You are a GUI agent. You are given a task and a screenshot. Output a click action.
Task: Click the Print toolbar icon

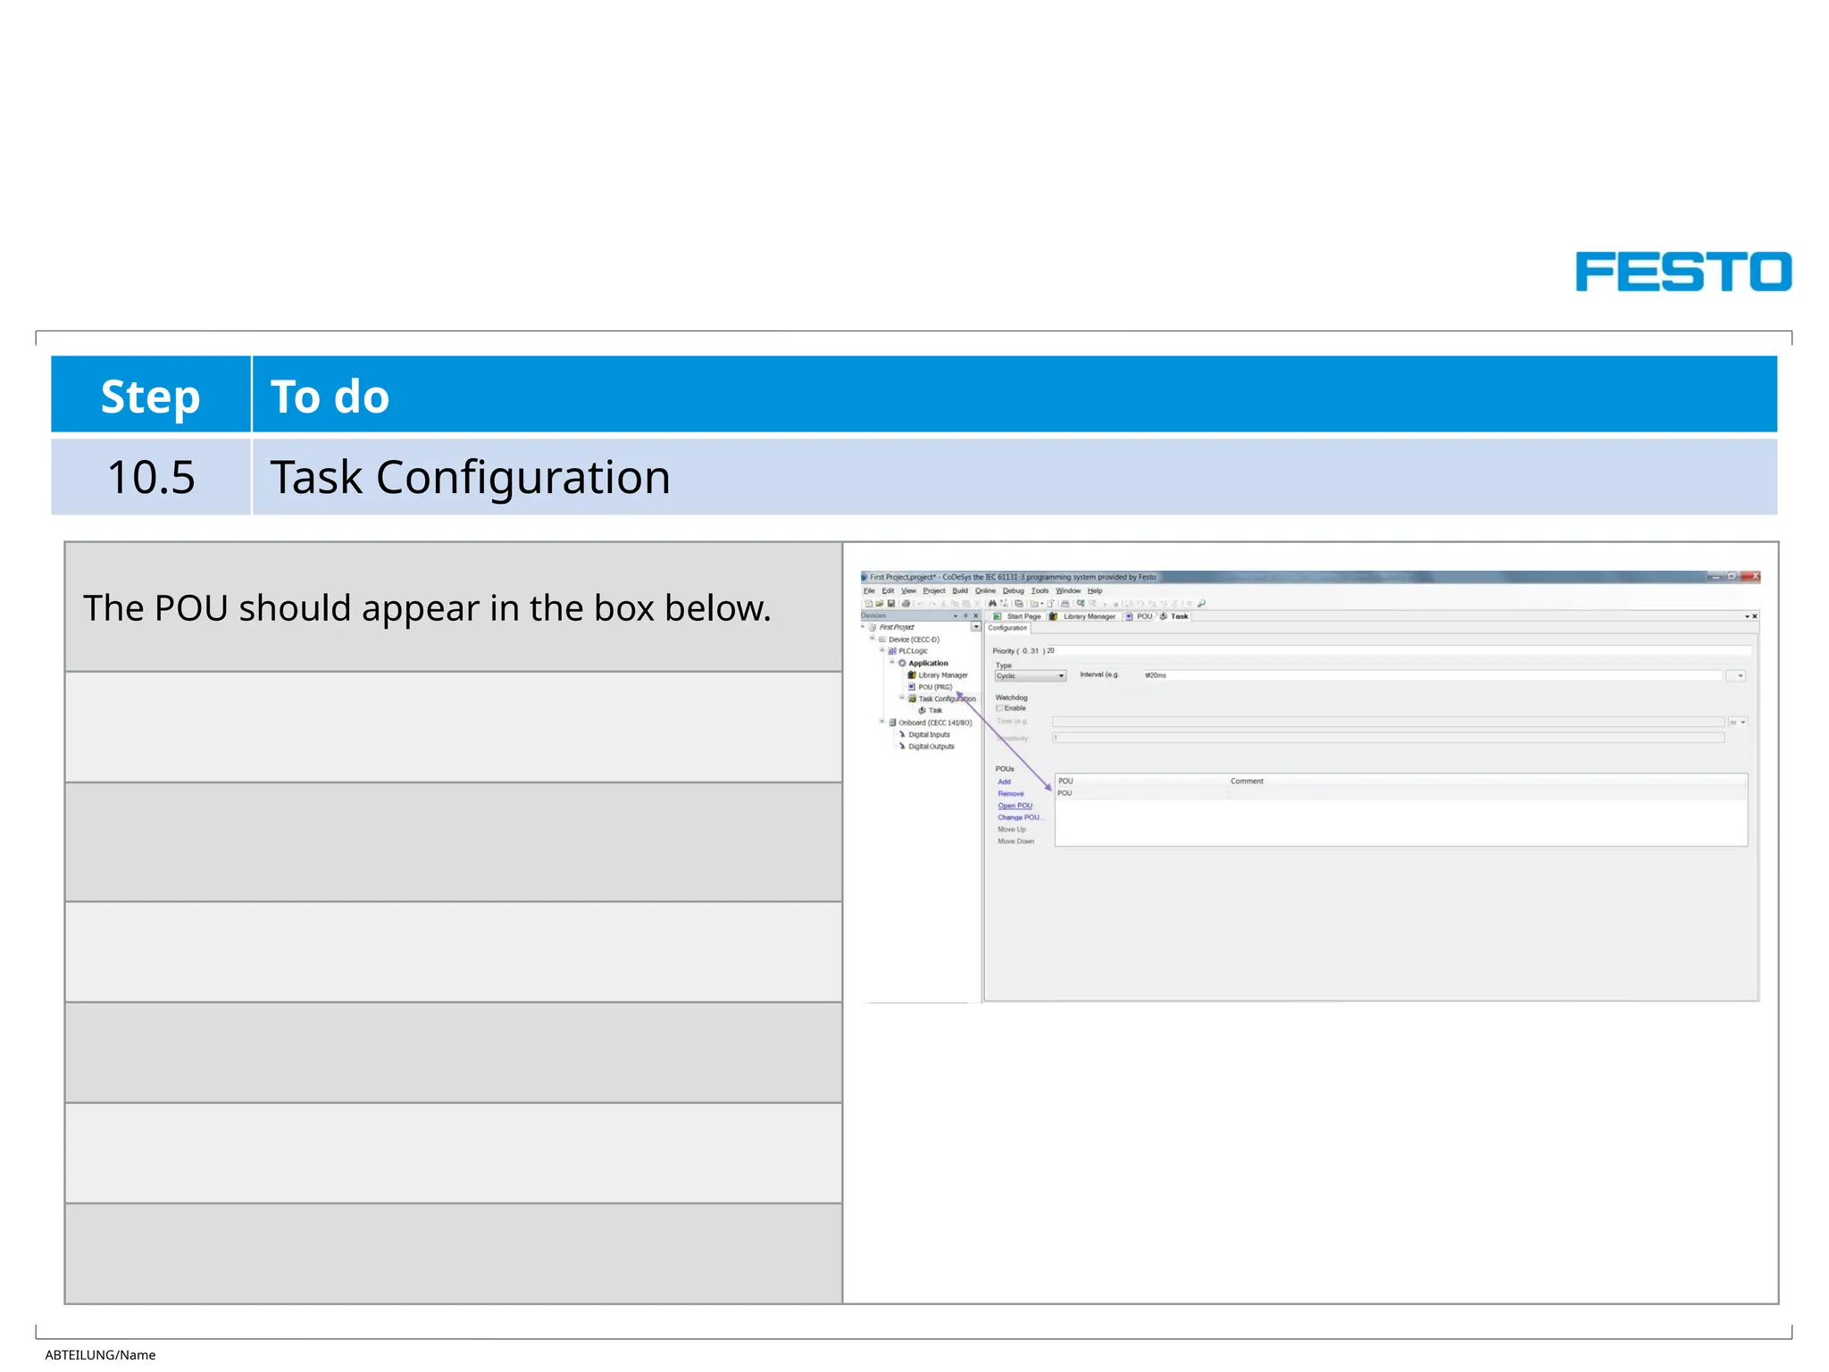pyautogui.click(x=906, y=604)
